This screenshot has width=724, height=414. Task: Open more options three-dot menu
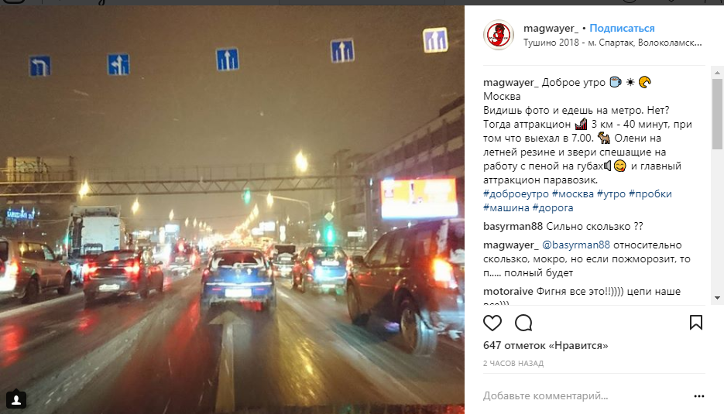point(699,396)
